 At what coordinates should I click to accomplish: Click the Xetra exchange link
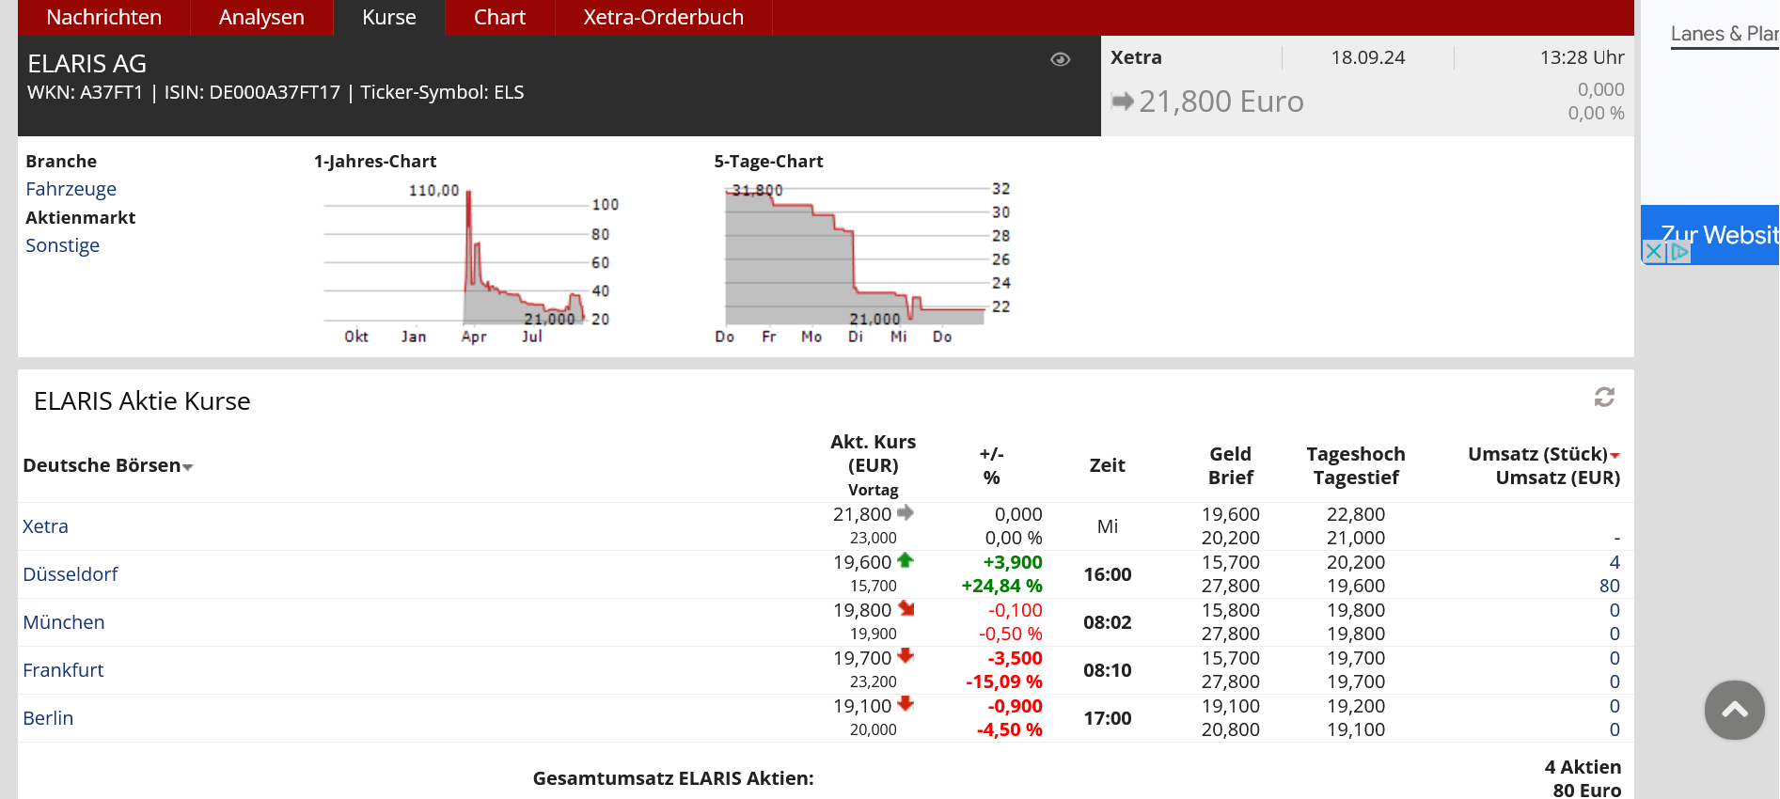point(45,526)
